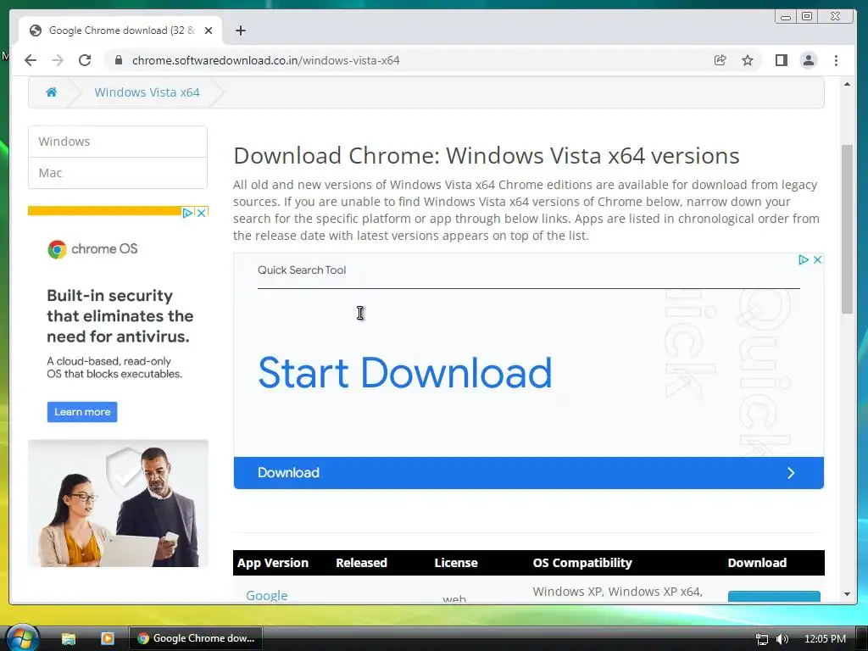
Task: Close the Google Chrome download tab
Action: 209,31
